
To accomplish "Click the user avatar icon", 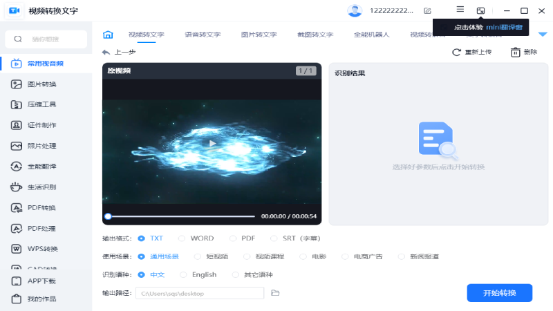I will coord(355,10).
